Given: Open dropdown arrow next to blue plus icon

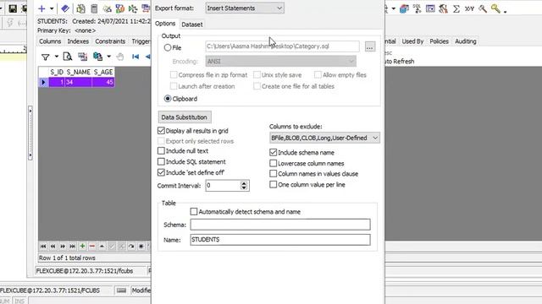Looking at the screenshot, I should click(x=52, y=8).
